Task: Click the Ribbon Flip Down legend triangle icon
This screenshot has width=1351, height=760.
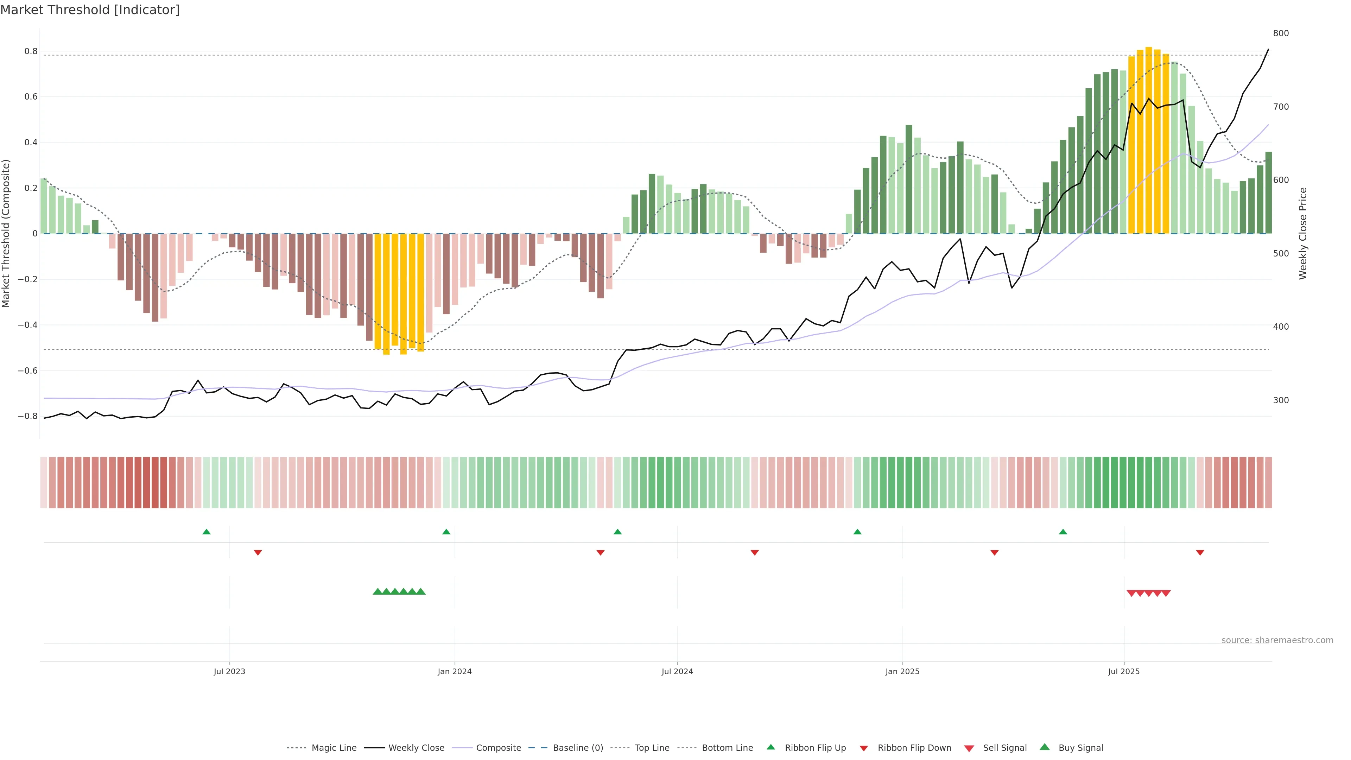Action: point(864,748)
